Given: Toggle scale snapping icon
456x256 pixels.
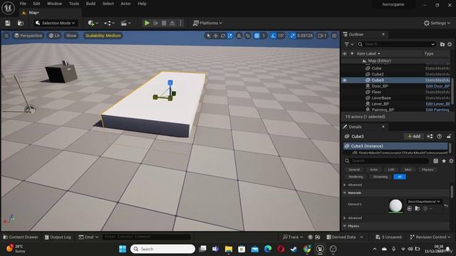Looking at the screenshot, I should click(x=293, y=36).
